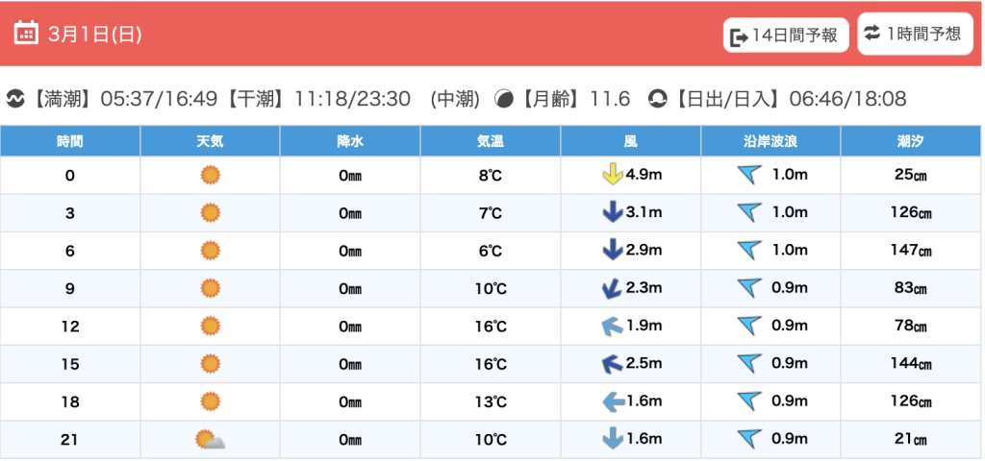Click the moon phase icon before 月齢
This screenshot has height=461, width=985.
click(x=503, y=99)
